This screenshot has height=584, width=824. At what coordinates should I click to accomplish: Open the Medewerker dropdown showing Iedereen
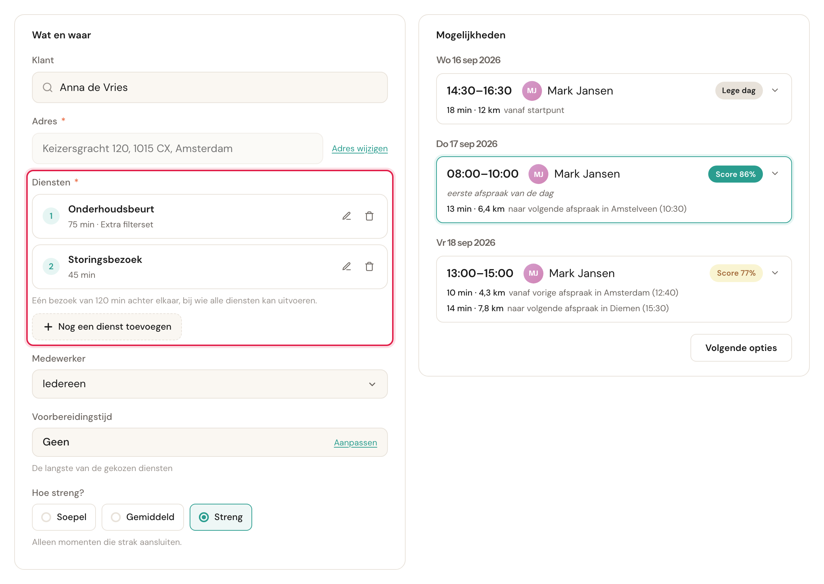tap(210, 384)
